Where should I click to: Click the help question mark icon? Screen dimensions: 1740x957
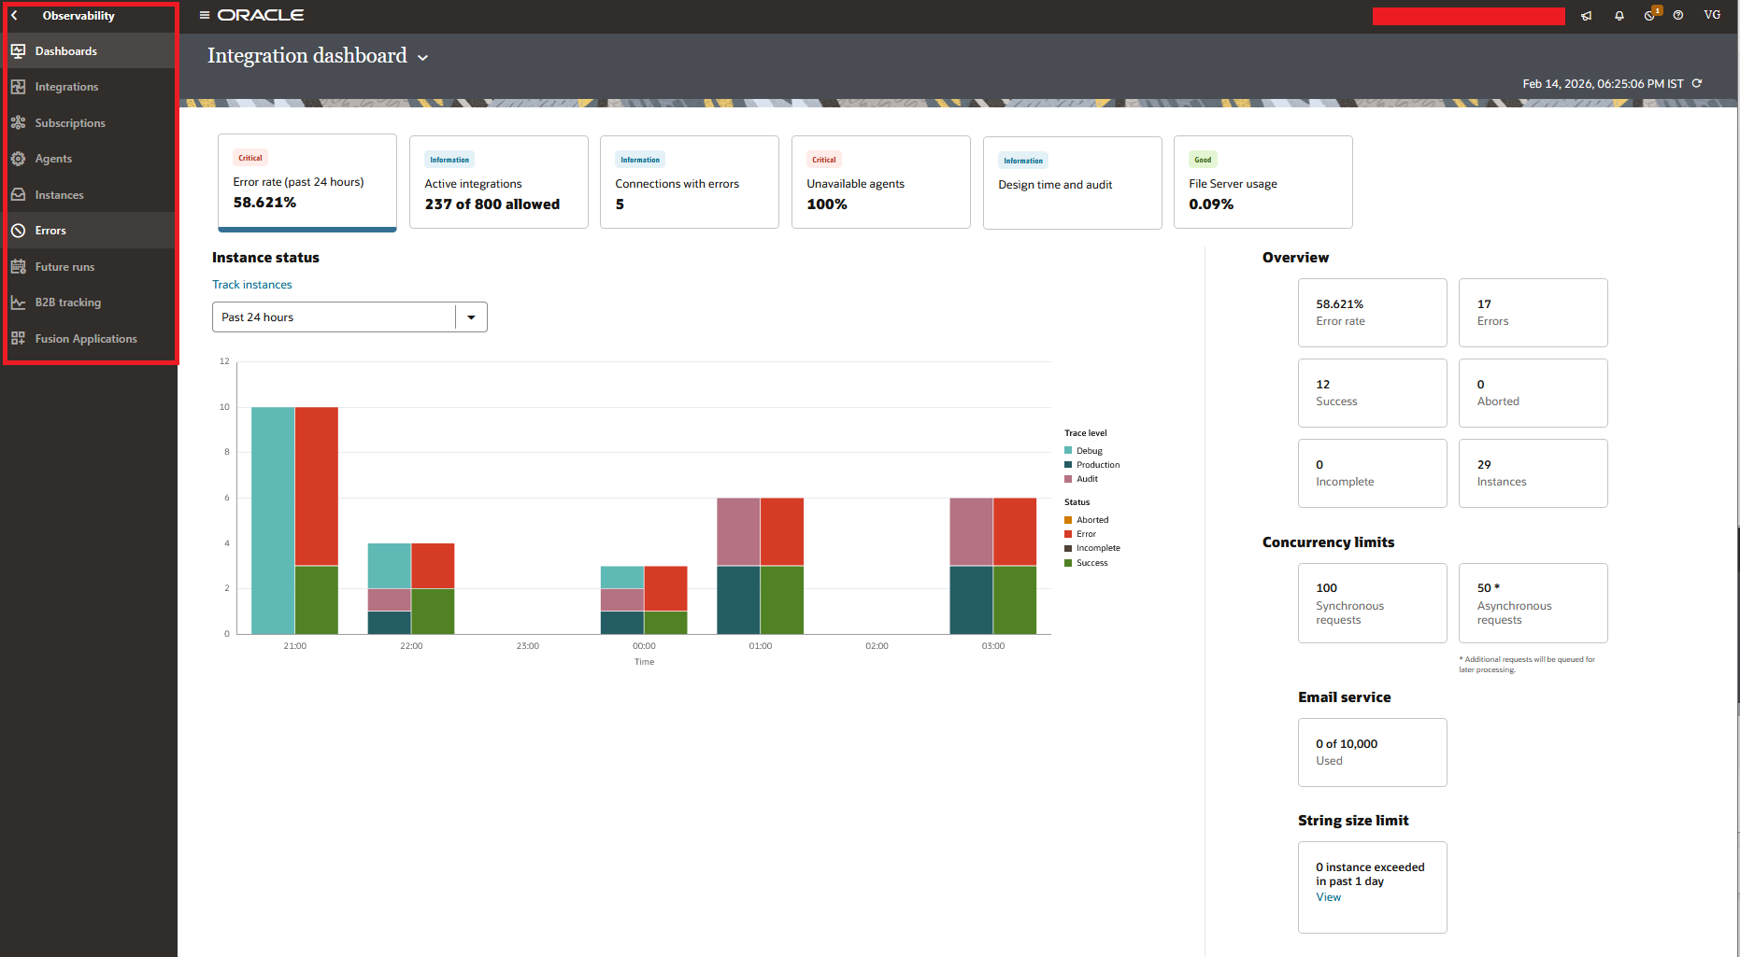1678,15
